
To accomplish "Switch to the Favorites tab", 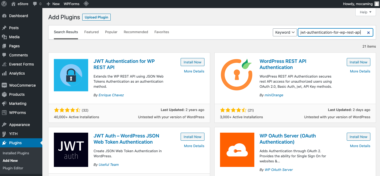I will [x=162, y=32].
